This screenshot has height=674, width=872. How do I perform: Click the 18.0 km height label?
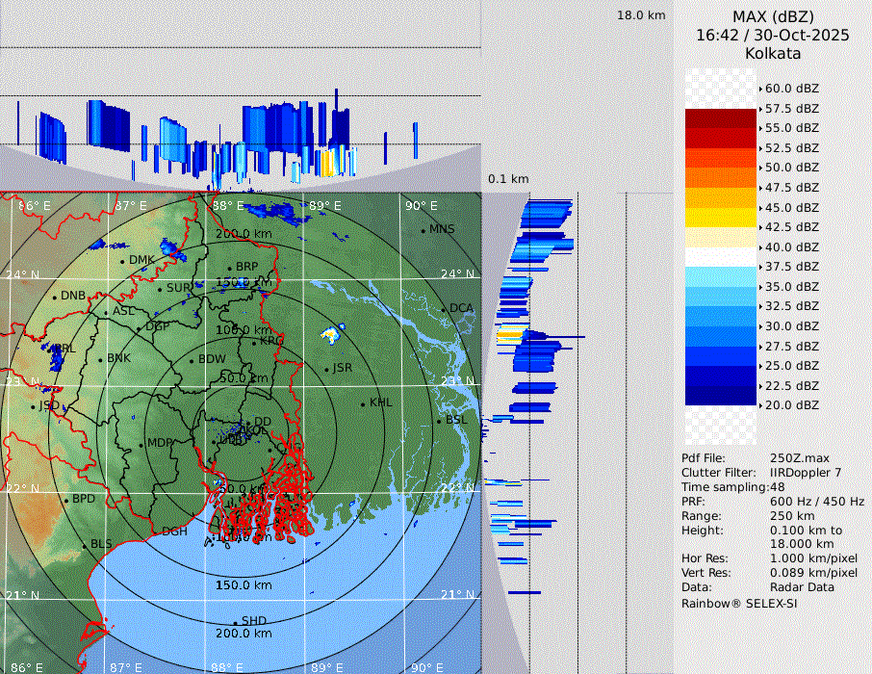coord(641,15)
